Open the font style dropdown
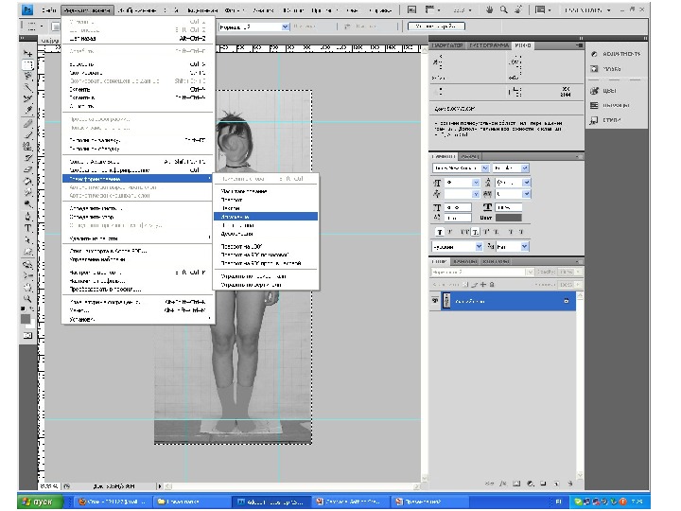 (511, 168)
